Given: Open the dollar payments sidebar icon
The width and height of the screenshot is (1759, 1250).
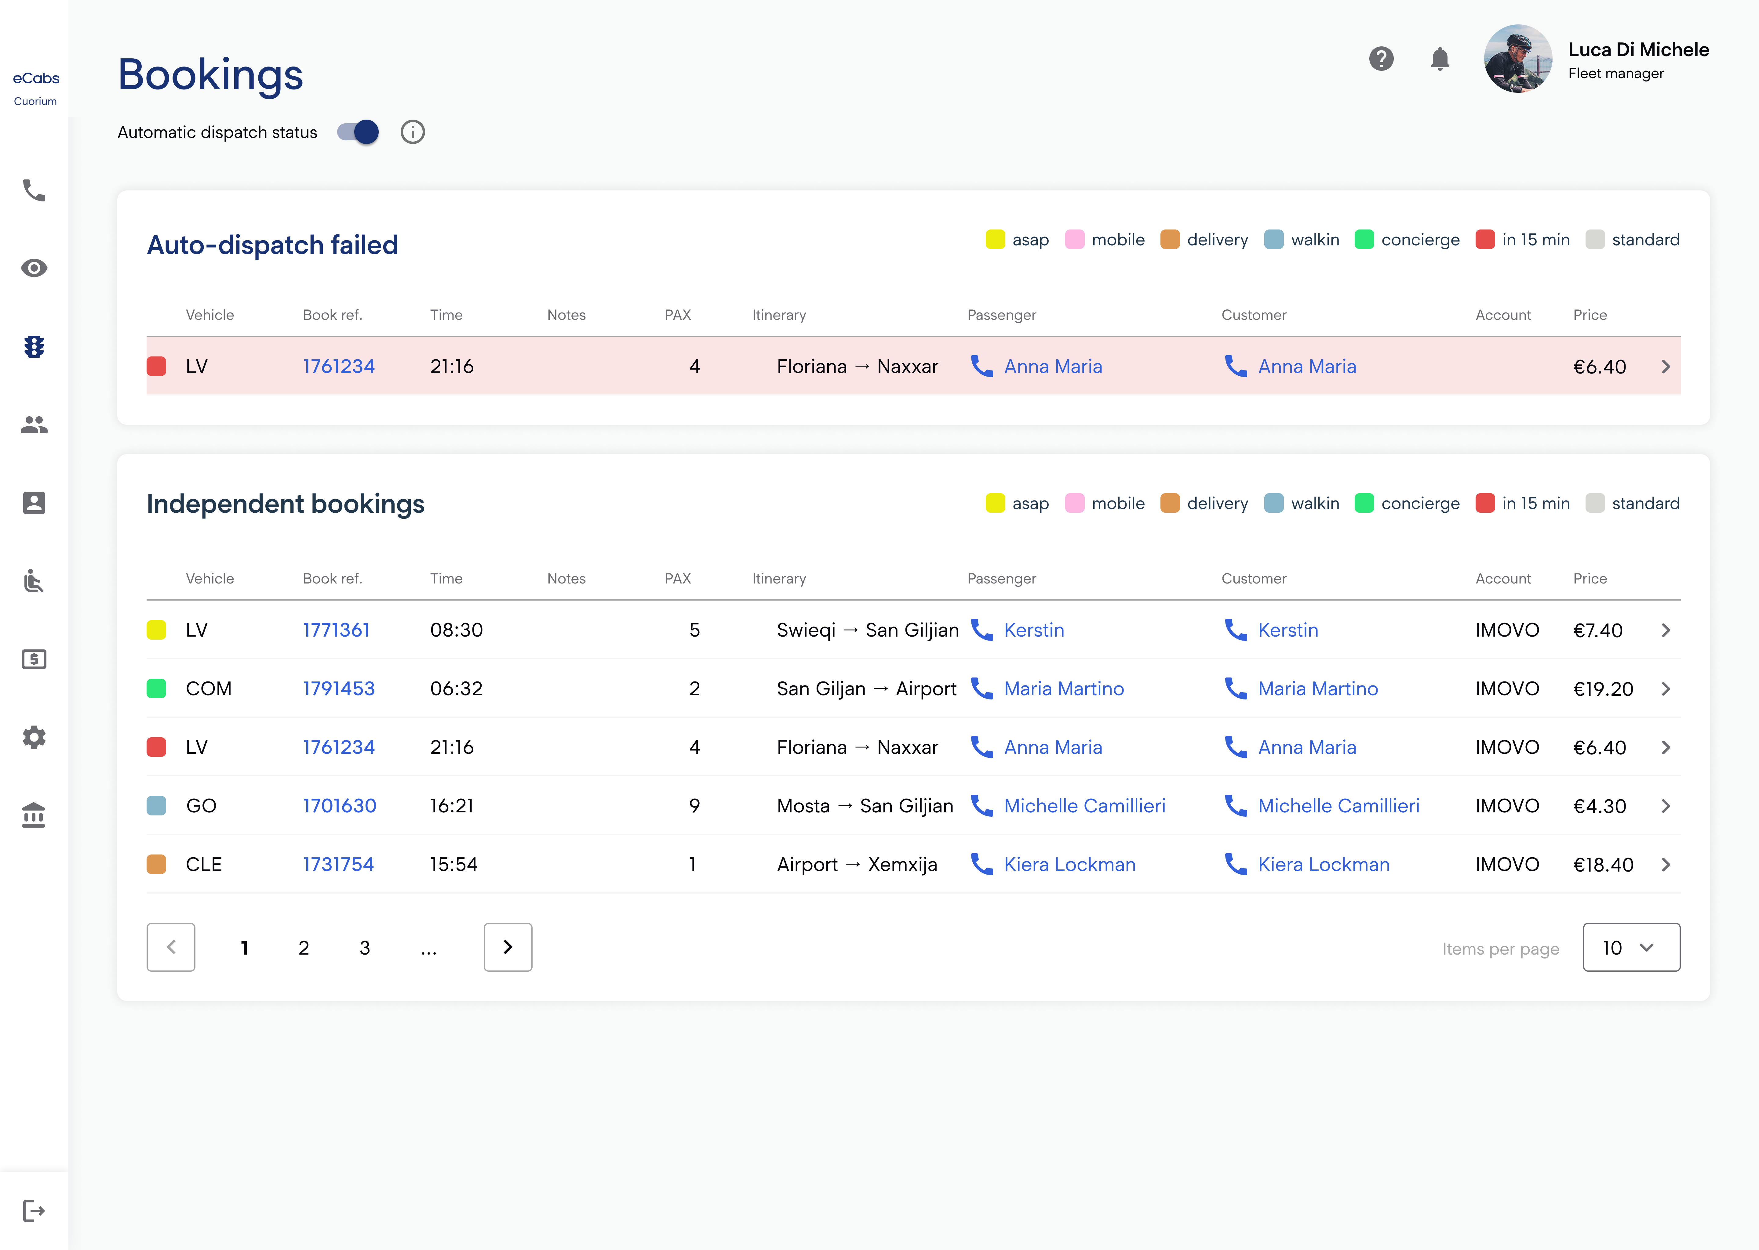Looking at the screenshot, I should click(x=34, y=659).
